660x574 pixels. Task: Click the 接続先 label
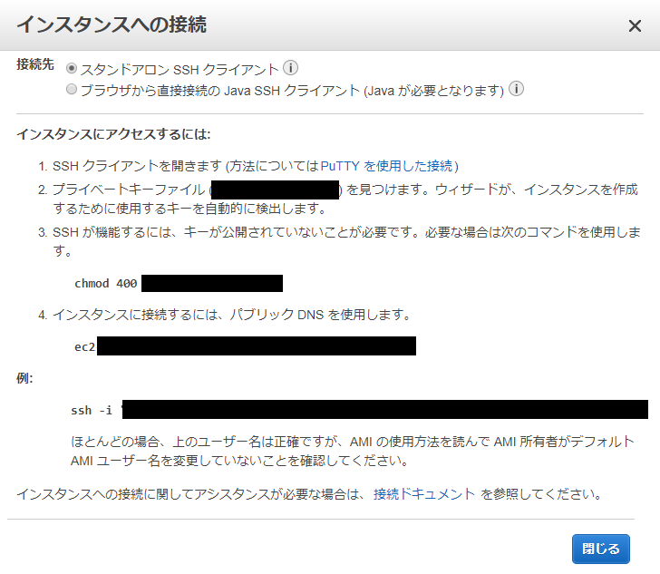tap(34, 65)
